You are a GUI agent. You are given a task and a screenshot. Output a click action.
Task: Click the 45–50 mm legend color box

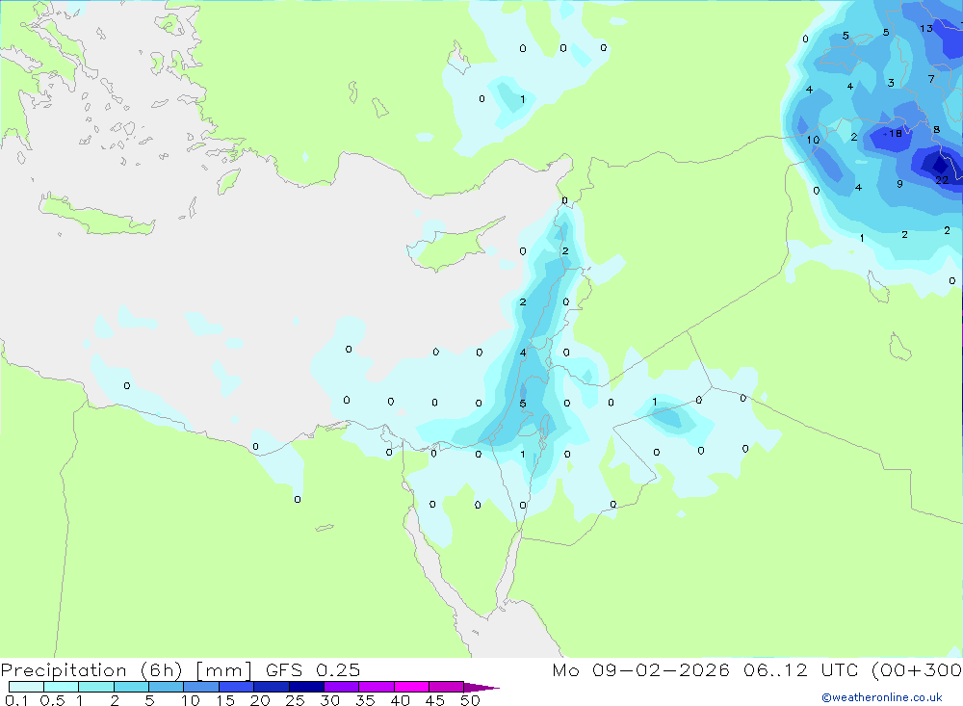pos(446,687)
